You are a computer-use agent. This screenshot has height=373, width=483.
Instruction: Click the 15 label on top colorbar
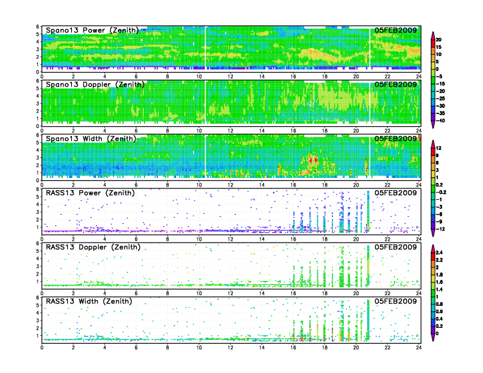pyautogui.click(x=438, y=47)
